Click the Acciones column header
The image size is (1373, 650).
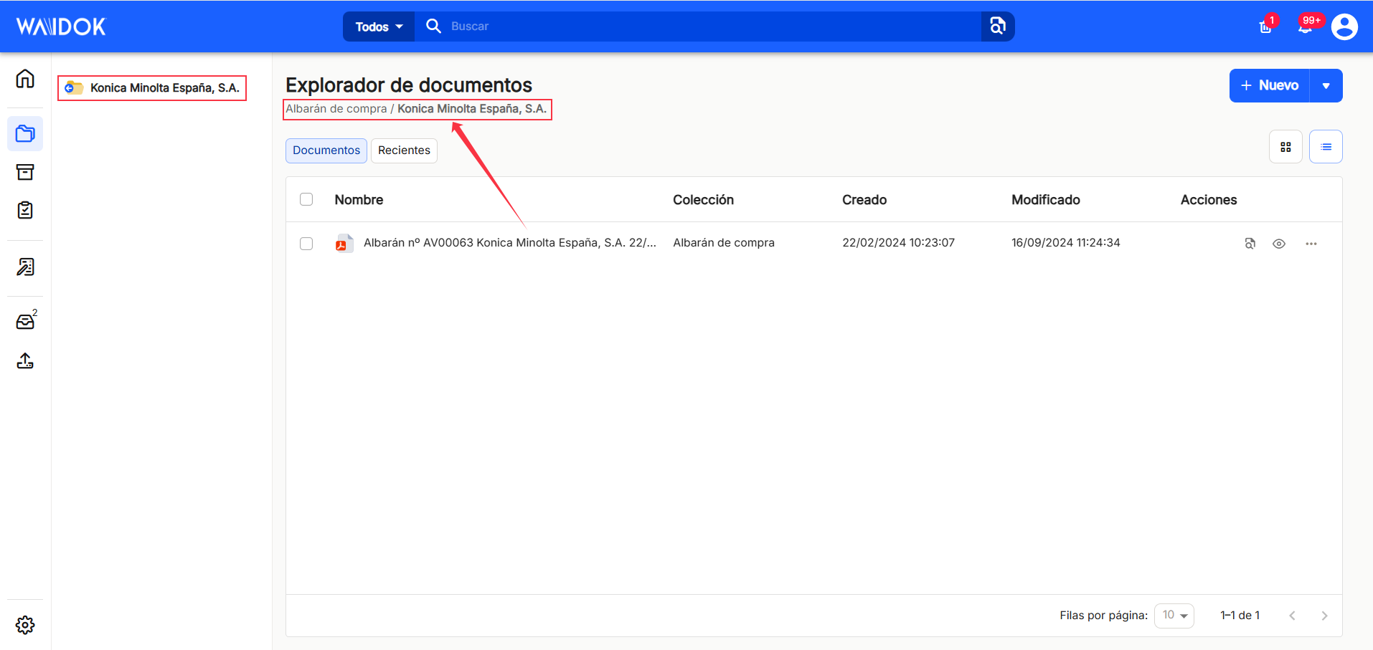(x=1209, y=200)
